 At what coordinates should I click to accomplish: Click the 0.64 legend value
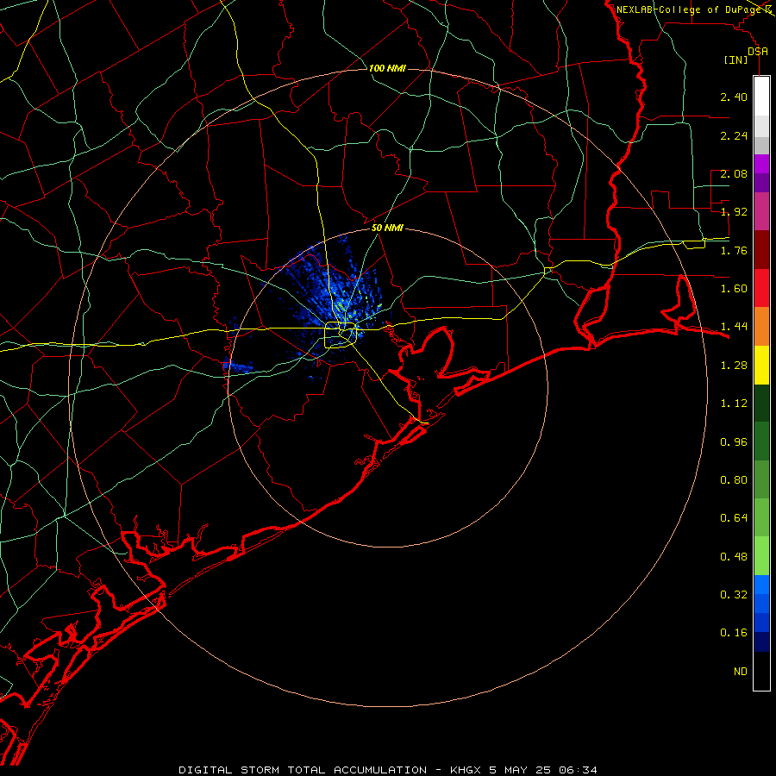tap(734, 518)
